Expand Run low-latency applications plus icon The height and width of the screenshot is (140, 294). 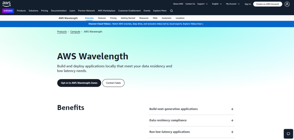[232, 132]
